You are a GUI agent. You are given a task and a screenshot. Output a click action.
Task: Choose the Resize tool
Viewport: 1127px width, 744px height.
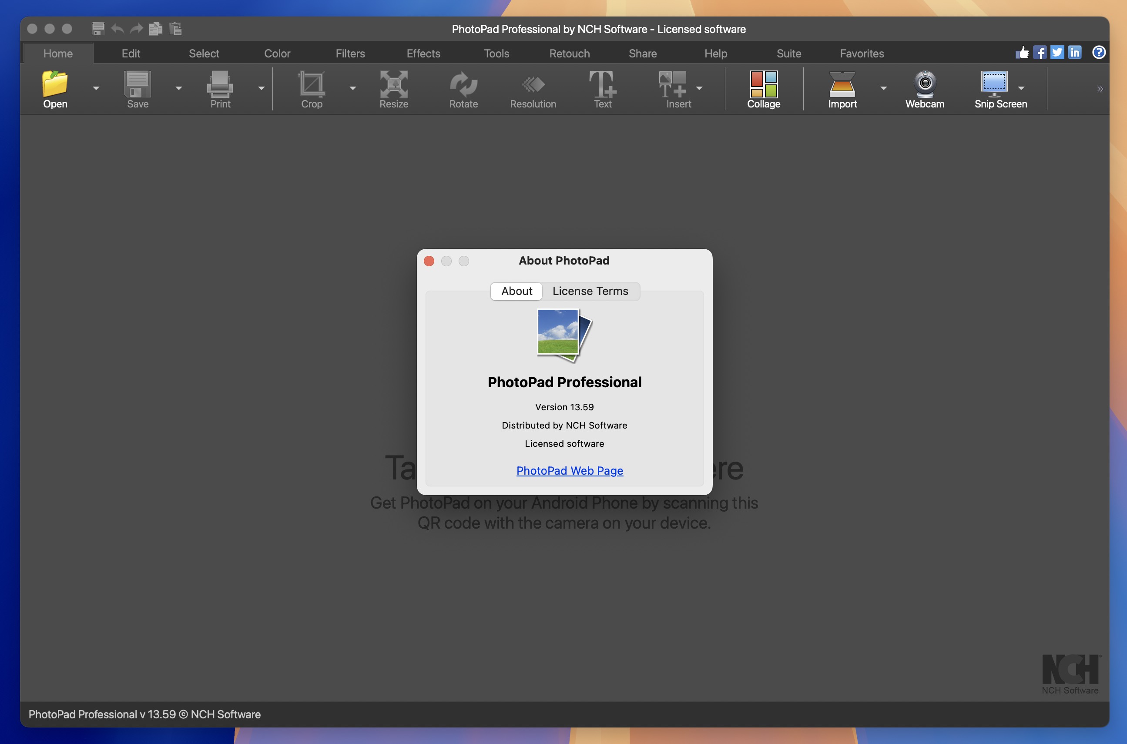394,84
